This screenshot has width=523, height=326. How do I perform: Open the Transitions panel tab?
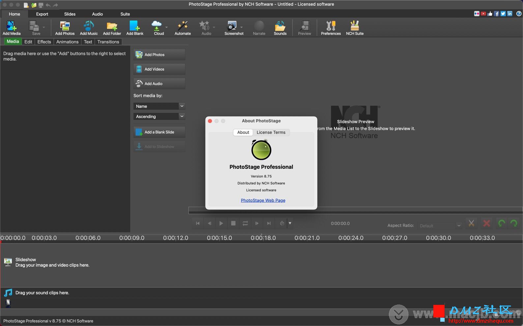(108, 42)
